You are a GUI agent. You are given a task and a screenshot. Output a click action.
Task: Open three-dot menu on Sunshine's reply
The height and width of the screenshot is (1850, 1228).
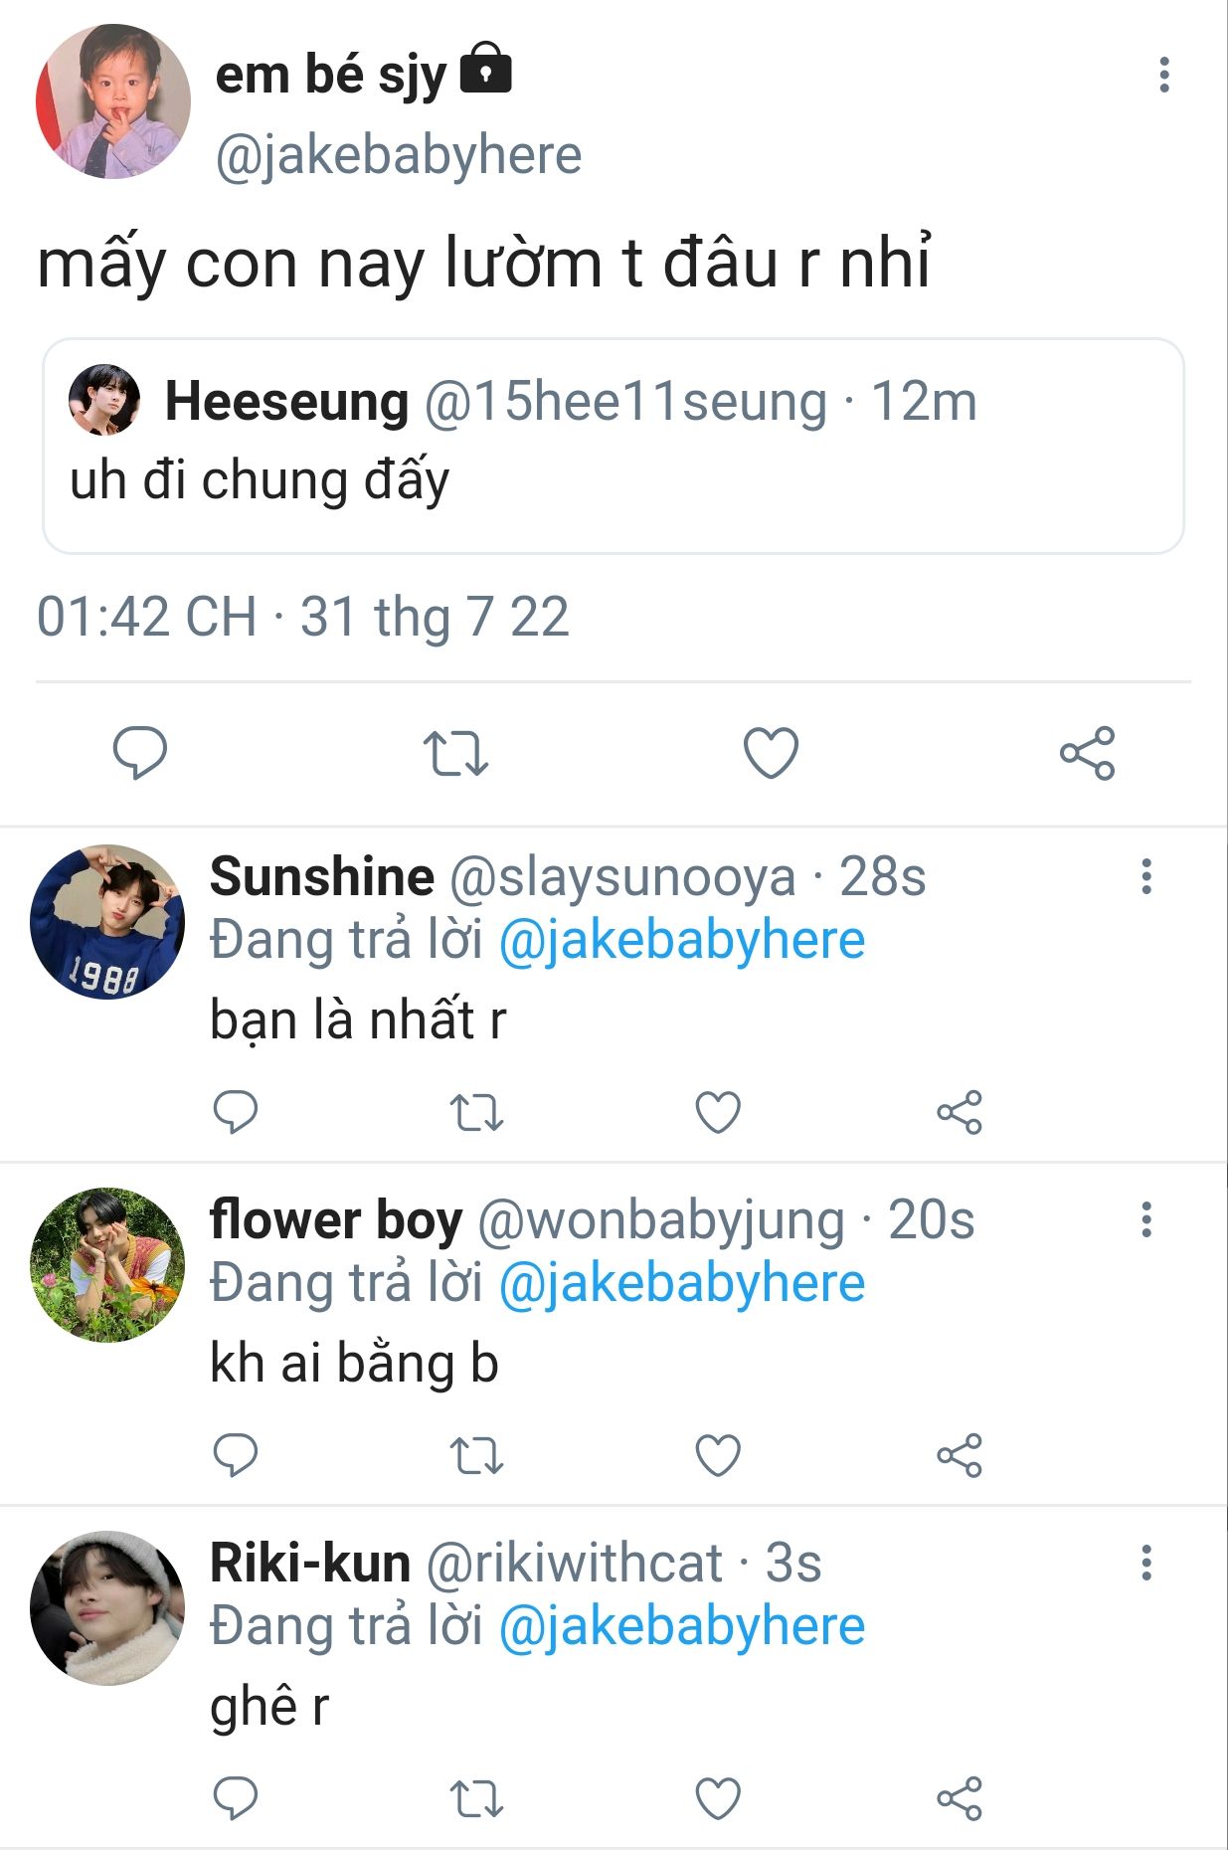tap(1146, 876)
